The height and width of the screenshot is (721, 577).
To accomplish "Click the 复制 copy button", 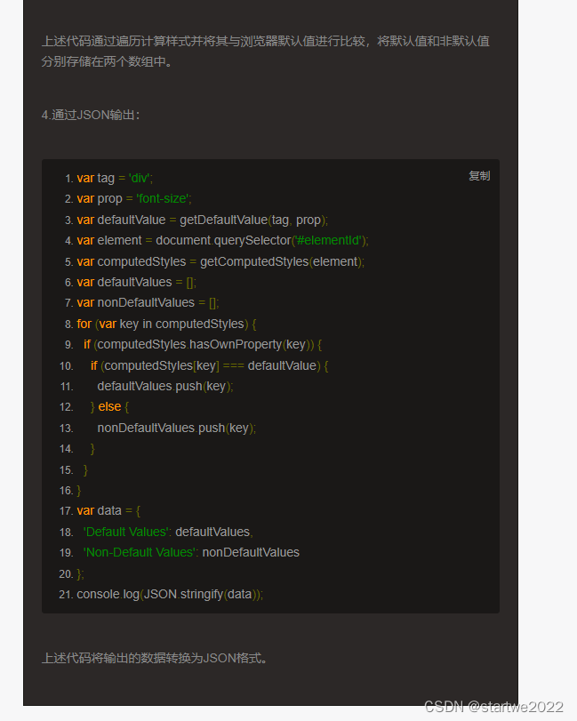I will [479, 176].
